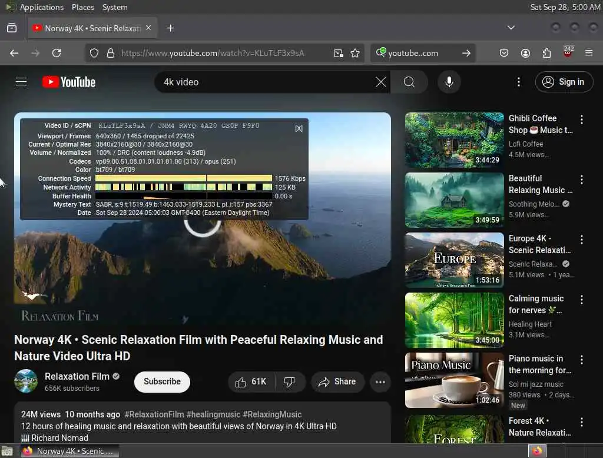Clear the search query with X
Viewport: 603px width, 458px height.
[381, 82]
